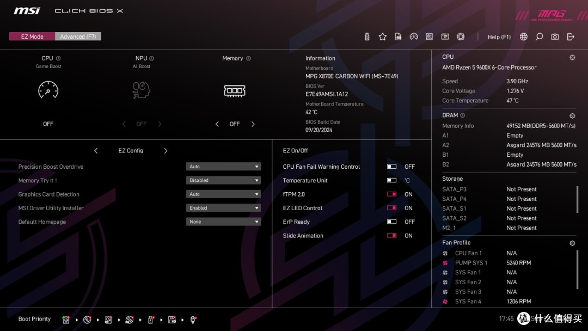Select the USB key boot device icon
This screenshot has height=331, width=588.
click(x=151, y=320)
